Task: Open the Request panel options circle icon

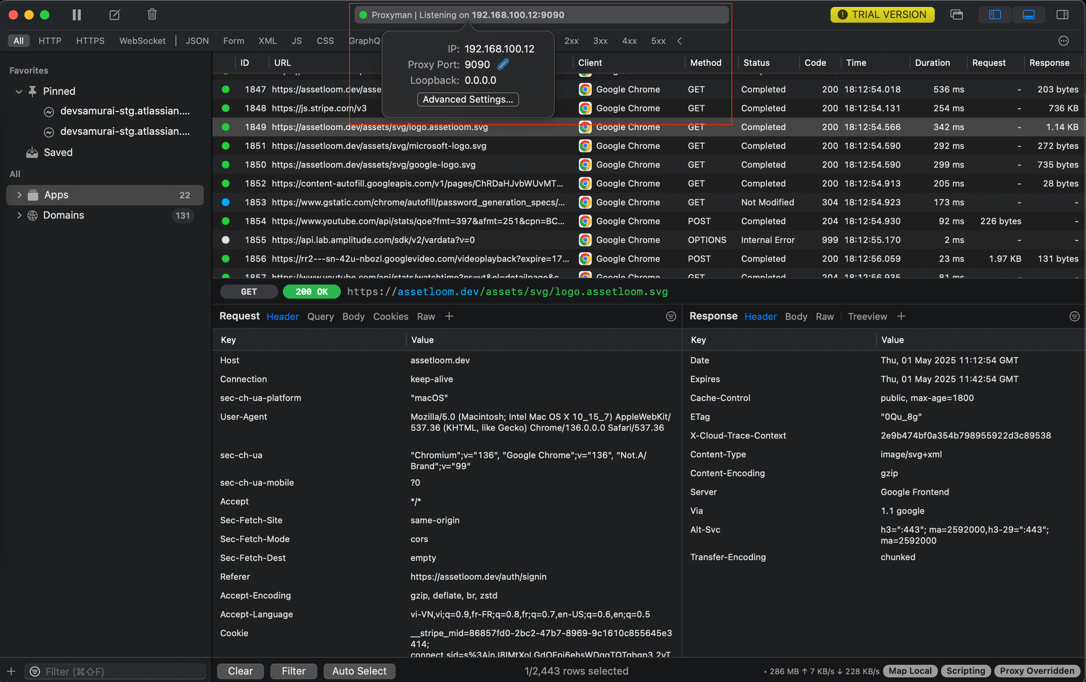Action: pos(671,316)
